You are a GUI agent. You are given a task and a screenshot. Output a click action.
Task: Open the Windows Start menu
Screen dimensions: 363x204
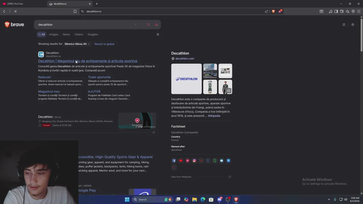pos(127,199)
